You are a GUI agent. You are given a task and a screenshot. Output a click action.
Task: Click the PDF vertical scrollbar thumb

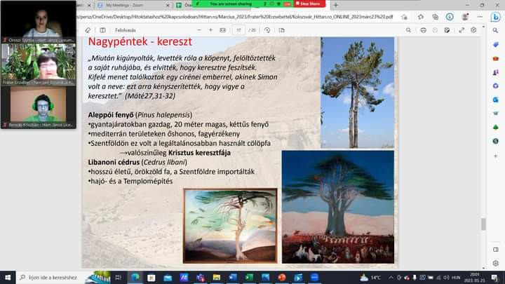click(483, 224)
